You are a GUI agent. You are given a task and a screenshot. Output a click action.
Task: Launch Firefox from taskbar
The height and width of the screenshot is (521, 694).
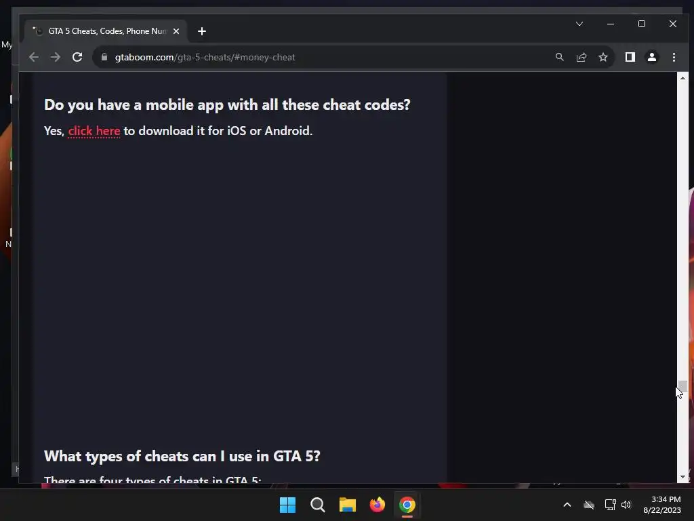[x=377, y=505]
